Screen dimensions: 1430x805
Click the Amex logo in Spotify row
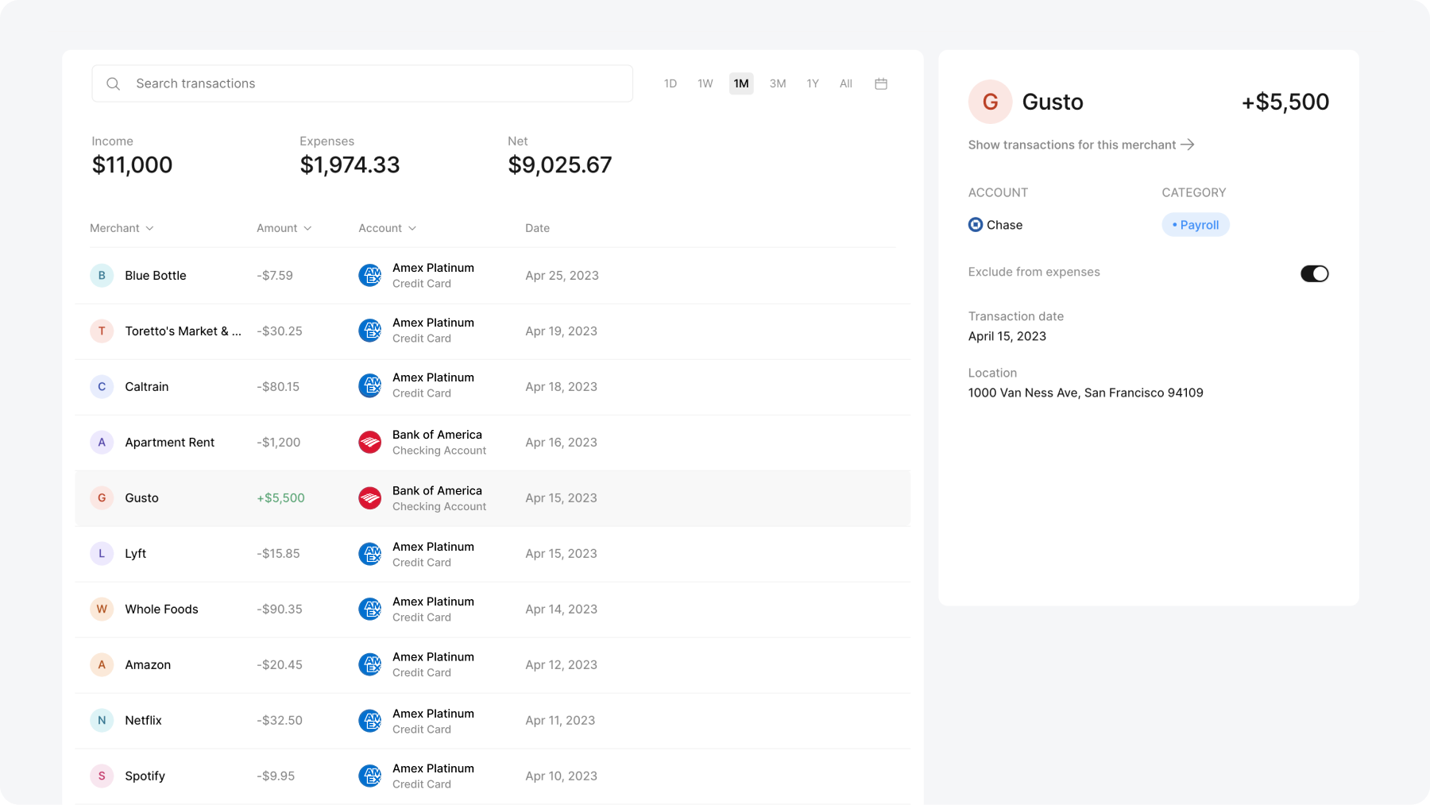(x=370, y=776)
